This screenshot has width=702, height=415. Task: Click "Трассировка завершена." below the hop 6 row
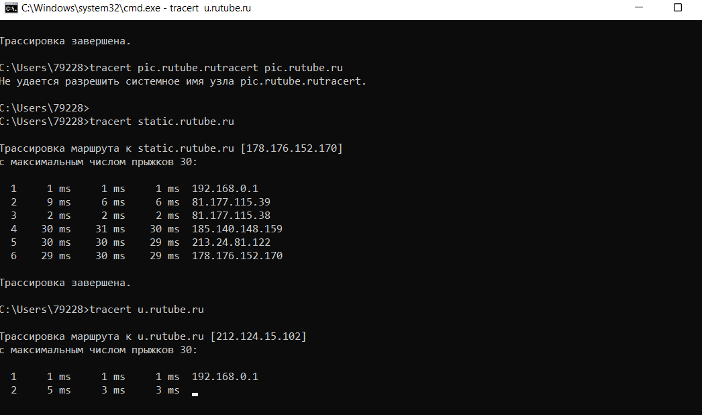64,282
